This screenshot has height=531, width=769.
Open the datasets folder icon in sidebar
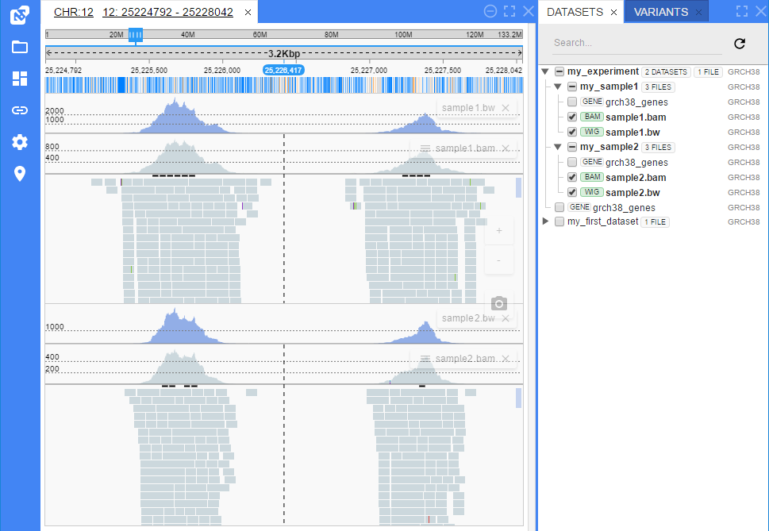click(x=20, y=47)
